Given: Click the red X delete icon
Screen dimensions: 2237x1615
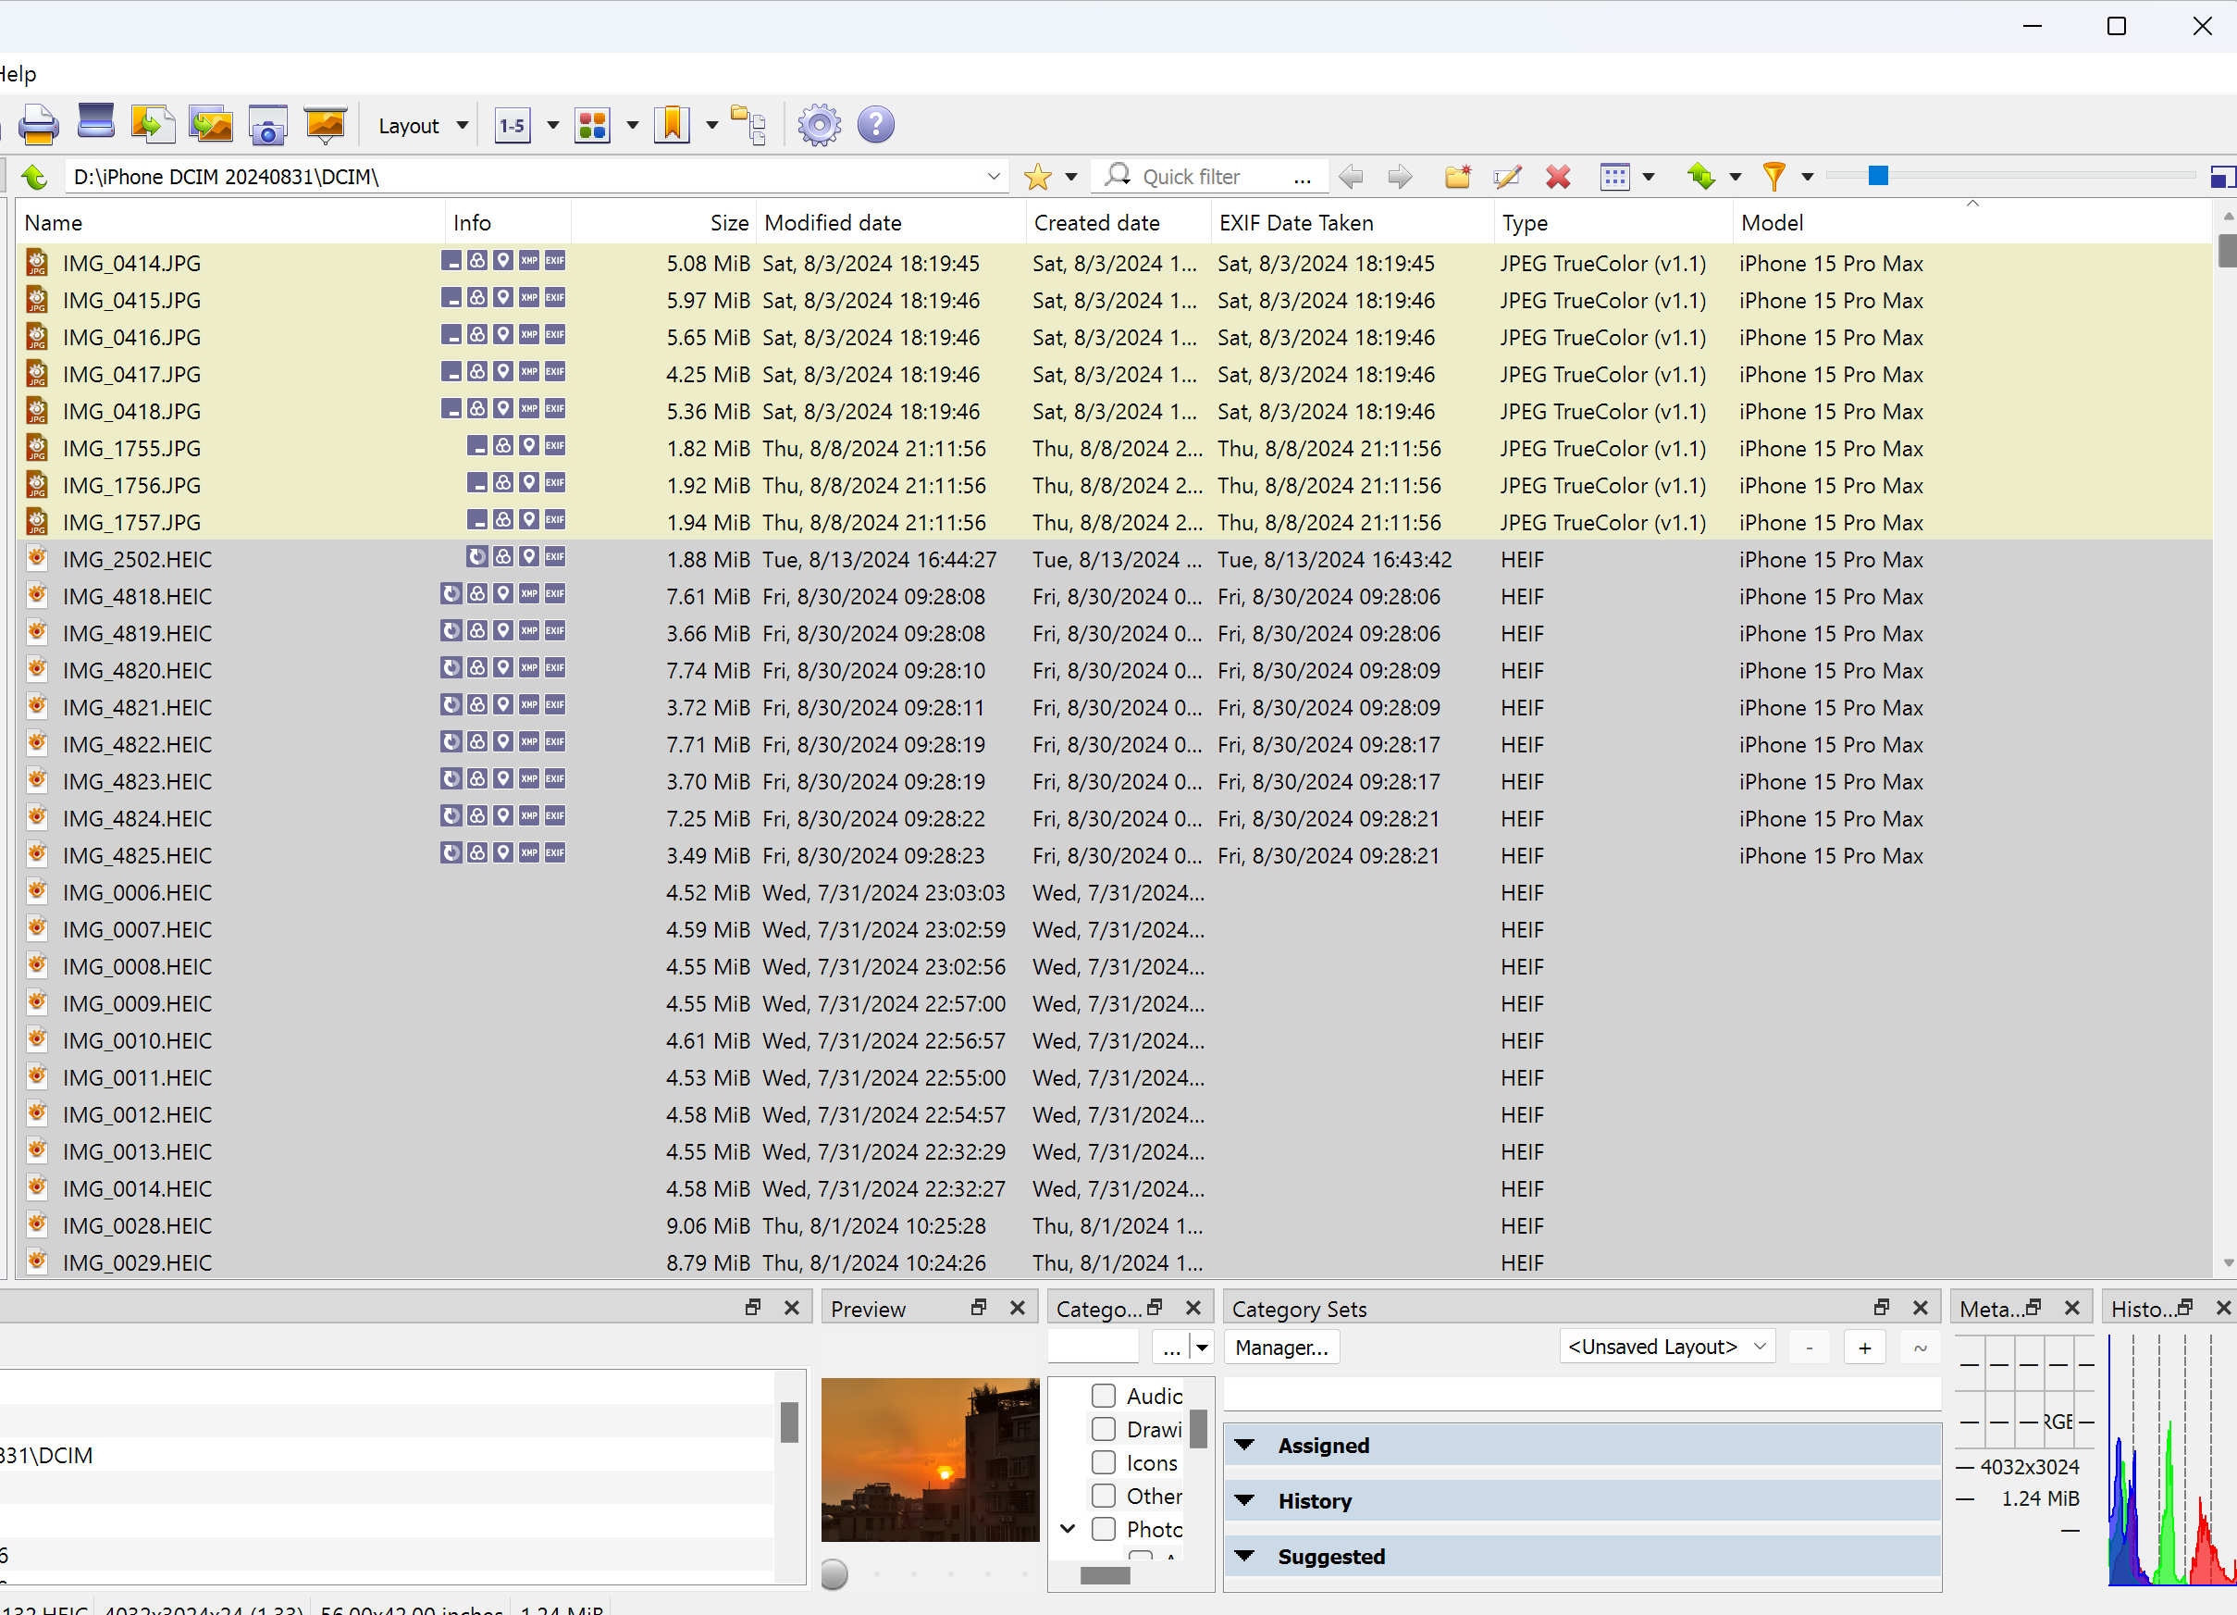Looking at the screenshot, I should pos(1557,177).
